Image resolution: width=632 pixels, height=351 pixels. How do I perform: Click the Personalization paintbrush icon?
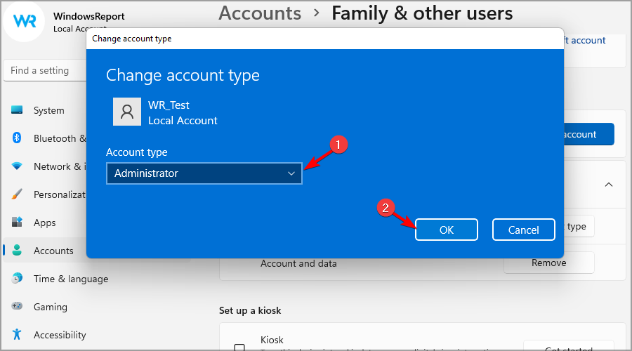(x=18, y=194)
